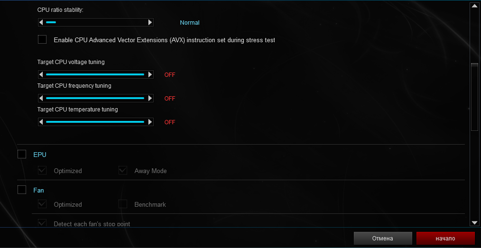Toggle EPU Away Mode checkbox
Viewport: 481px width, 248px height.
tap(123, 170)
